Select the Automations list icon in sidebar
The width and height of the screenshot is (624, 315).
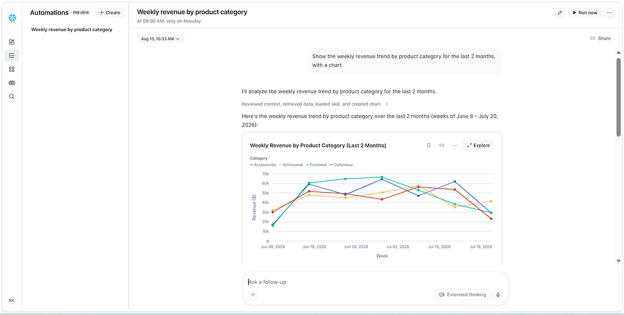[12, 55]
